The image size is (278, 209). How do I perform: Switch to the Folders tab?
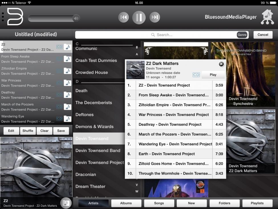(x=224, y=203)
